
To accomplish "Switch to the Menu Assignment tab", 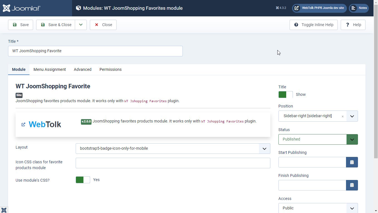I will pos(50,69).
